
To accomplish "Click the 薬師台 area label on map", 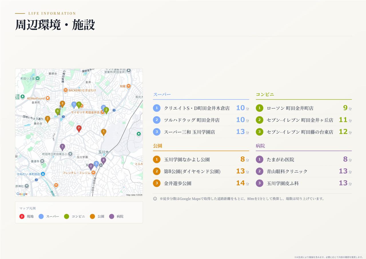I will coord(53,74).
